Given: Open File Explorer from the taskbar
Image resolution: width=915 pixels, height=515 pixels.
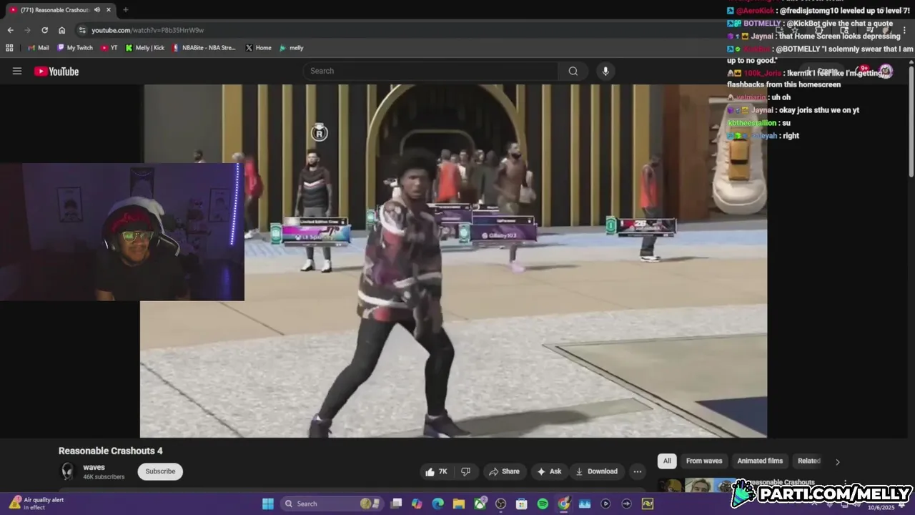Looking at the screenshot, I should [x=458, y=504].
